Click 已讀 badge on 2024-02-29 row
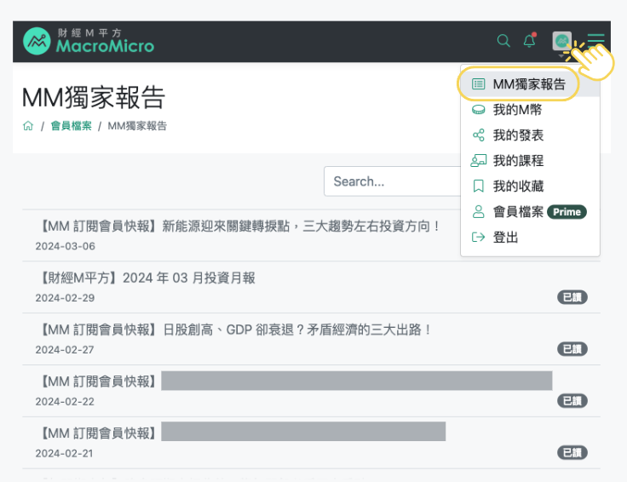Screen dimensions: 627x482 point(572,297)
